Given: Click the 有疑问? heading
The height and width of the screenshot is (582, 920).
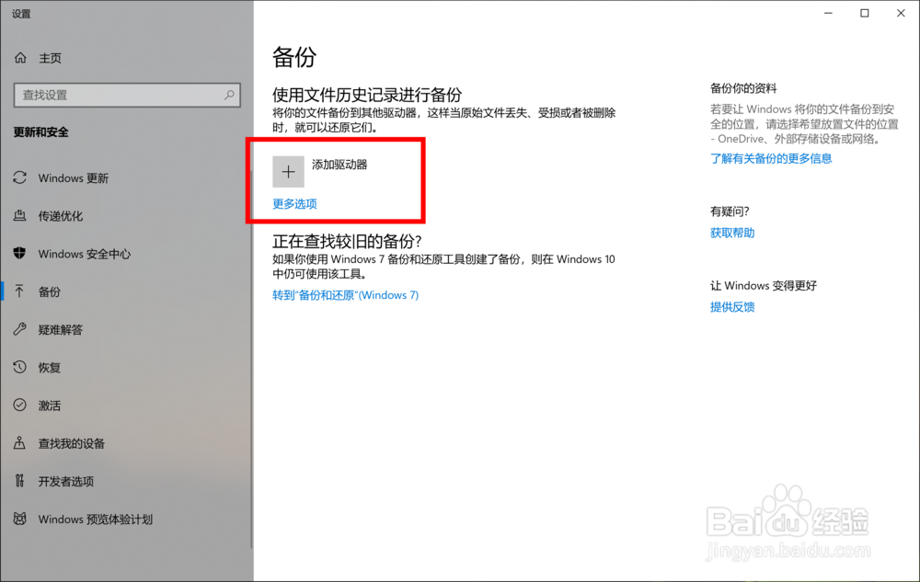Looking at the screenshot, I should tap(730, 211).
